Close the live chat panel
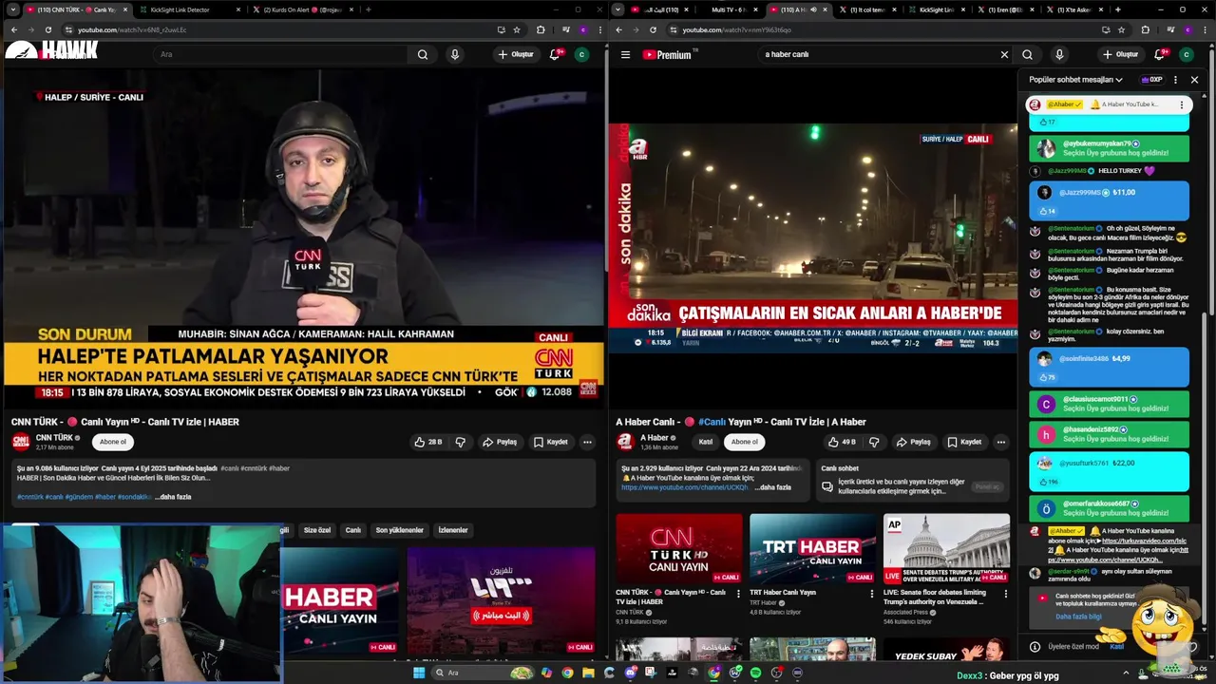This screenshot has width=1216, height=684. [x=1194, y=80]
